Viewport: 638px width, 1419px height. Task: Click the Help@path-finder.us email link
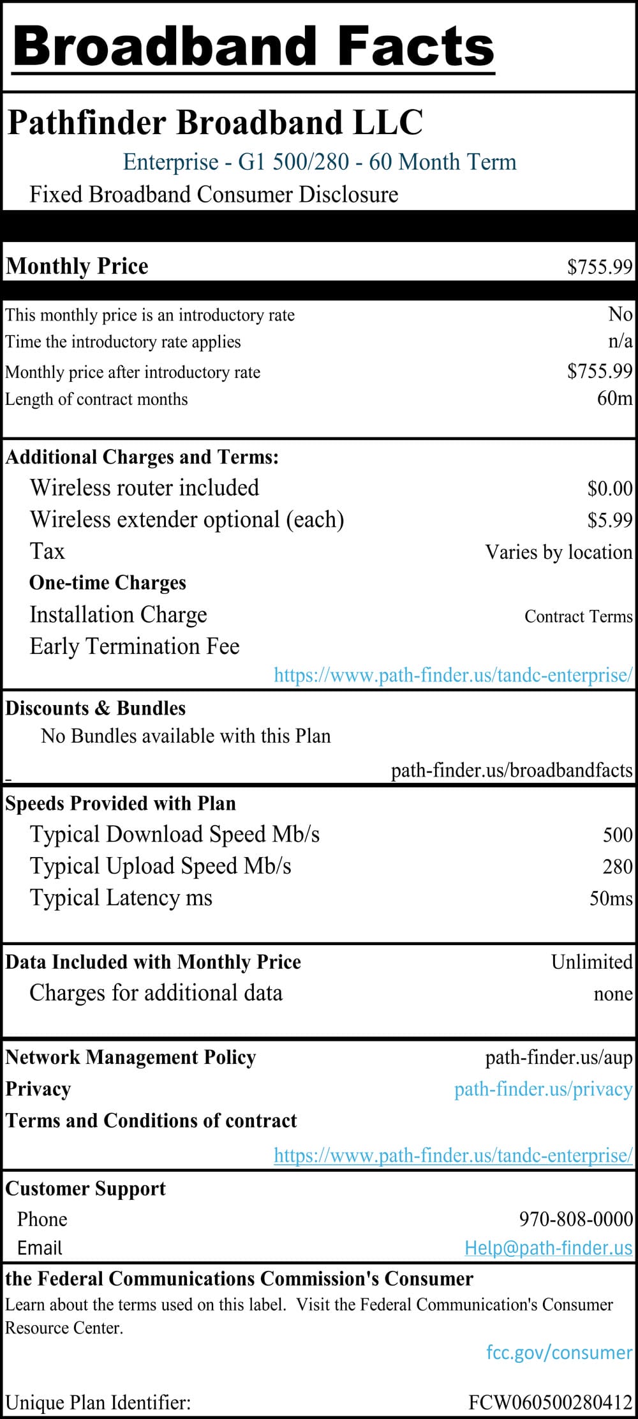click(x=548, y=1247)
